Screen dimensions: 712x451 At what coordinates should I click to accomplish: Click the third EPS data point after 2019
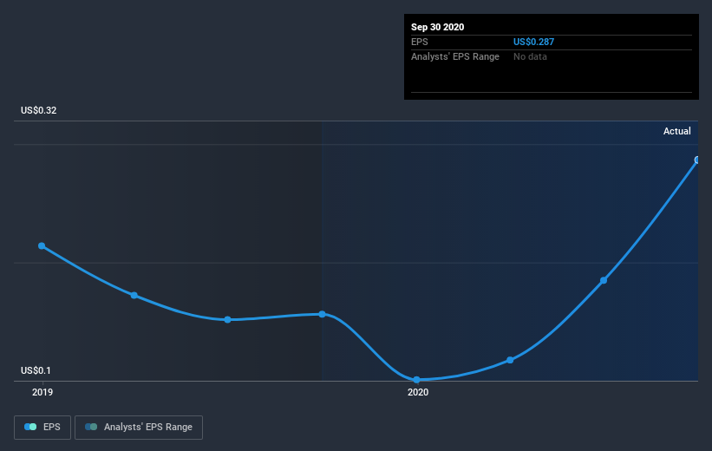[227, 320]
